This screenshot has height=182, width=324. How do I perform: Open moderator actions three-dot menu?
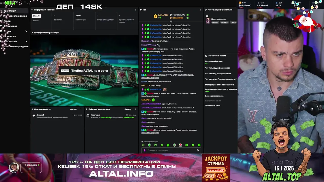[x=135, y=109]
